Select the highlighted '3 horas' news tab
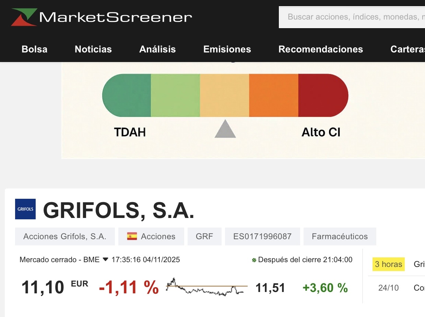The image size is (425, 317). (388, 264)
